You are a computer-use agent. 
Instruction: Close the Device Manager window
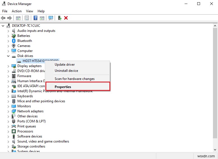212,4
